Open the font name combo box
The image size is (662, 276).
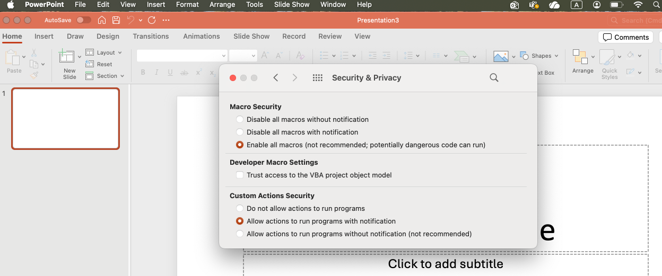(182, 56)
